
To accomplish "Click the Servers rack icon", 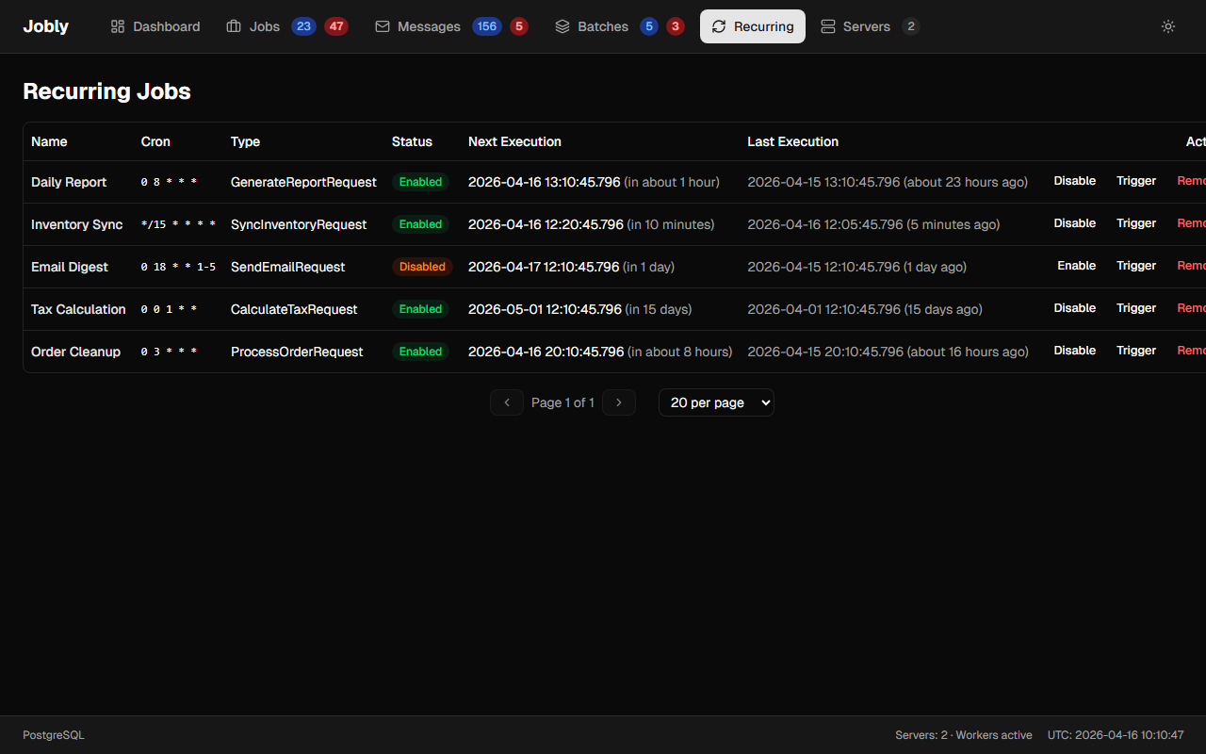I will pos(828,26).
